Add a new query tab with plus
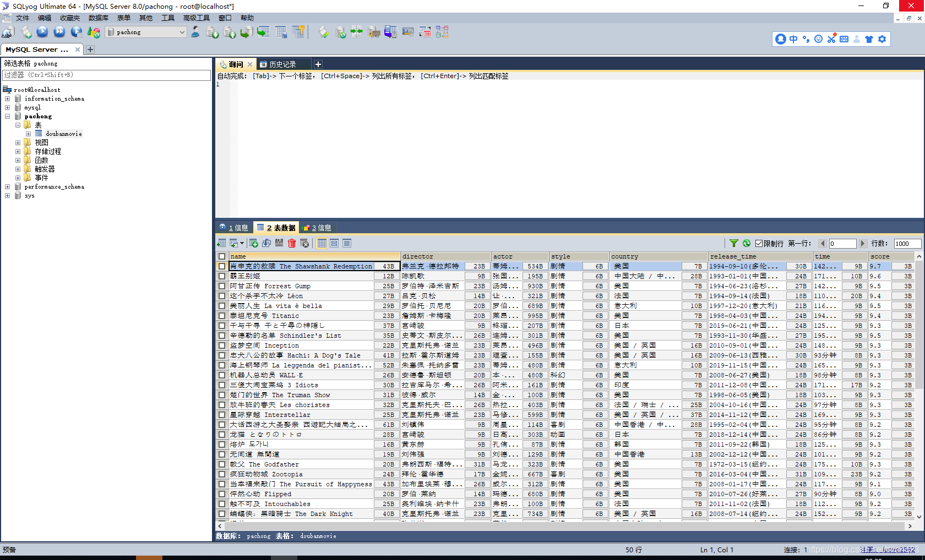 [318, 64]
